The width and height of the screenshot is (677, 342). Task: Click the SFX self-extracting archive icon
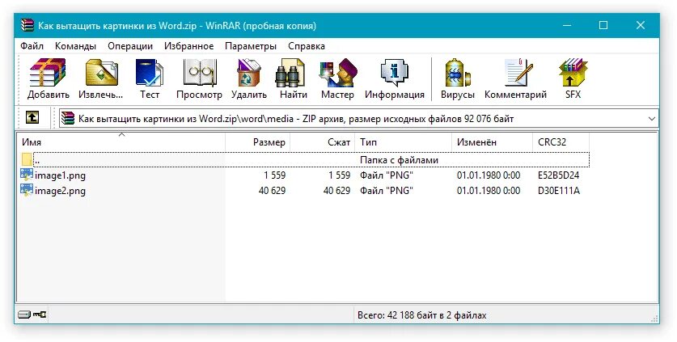pyautogui.click(x=573, y=73)
